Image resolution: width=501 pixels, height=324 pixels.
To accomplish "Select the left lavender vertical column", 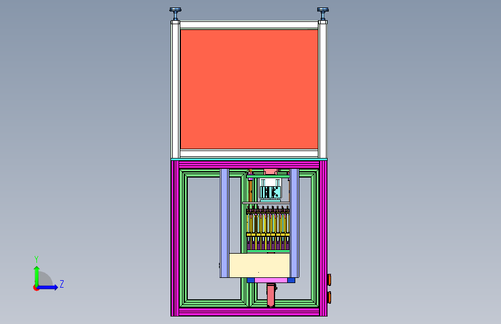I will (x=225, y=223).
